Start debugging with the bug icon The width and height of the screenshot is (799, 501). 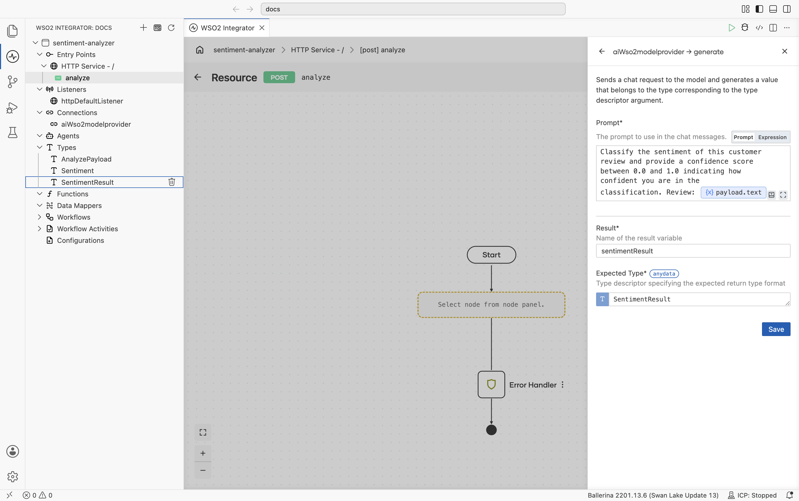745,27
